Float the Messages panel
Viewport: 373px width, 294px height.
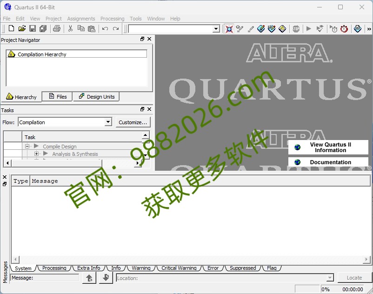[x=5, y=184]
